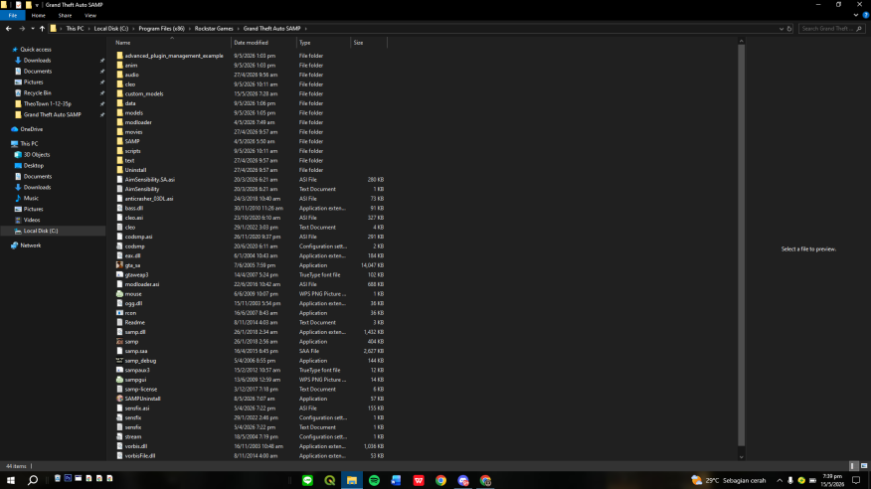Select Network in the navigation pane

point(31,245)
